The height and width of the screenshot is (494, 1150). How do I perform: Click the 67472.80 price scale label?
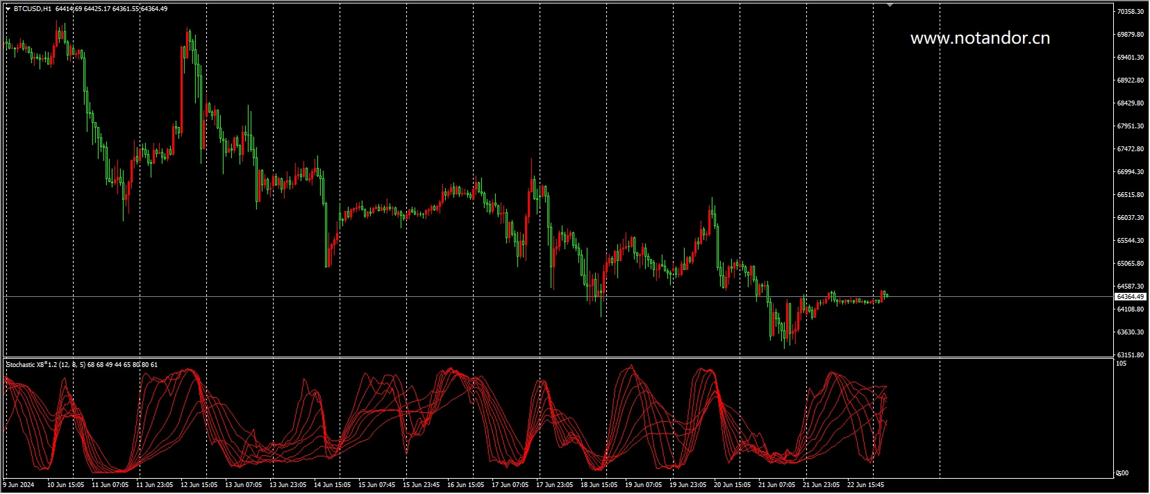[1131, 149]
